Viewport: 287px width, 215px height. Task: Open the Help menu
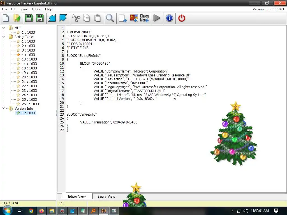pos(48,9)
